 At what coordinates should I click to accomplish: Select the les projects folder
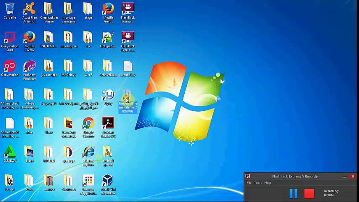pyautogui.click(x=49, y=97)
